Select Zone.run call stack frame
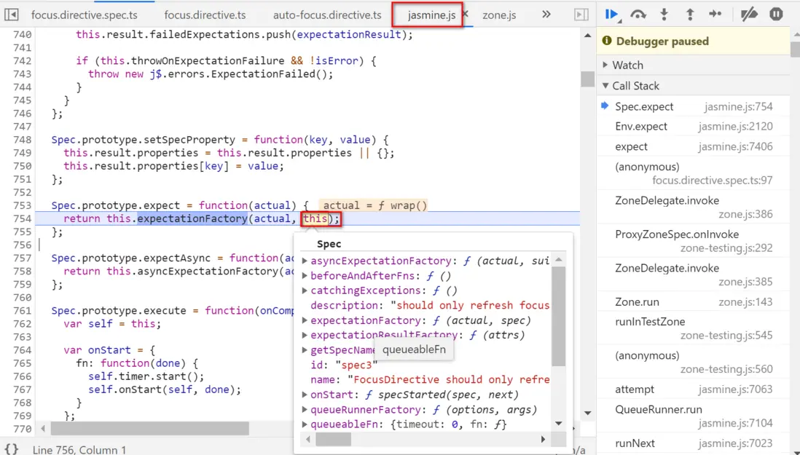Viewport: 800px width, 455px height. click(x=637, y=301)
